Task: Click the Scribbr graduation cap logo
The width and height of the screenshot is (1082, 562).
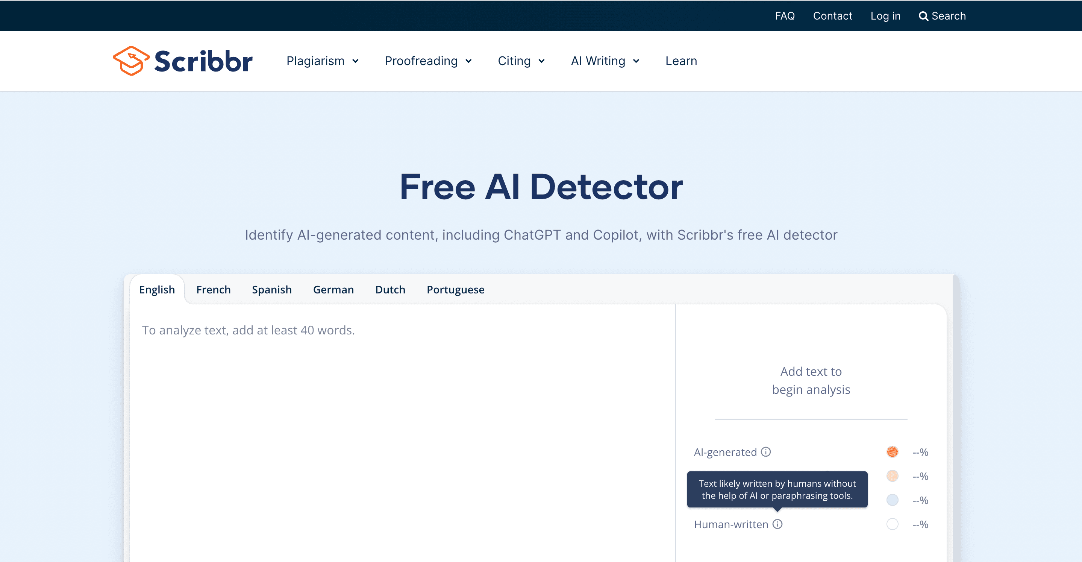Action: coord(131,61)
